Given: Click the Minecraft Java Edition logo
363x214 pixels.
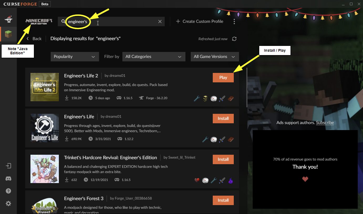Looking at the screenshot, I should click(x=39, y=22).
